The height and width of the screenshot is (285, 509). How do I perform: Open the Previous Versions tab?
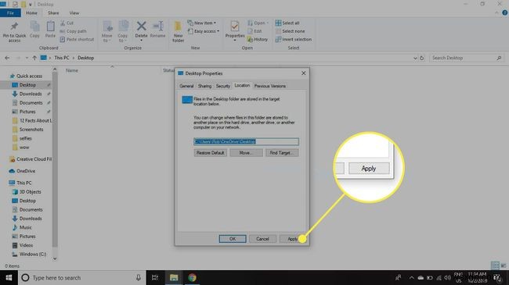[x=269, y=86]
